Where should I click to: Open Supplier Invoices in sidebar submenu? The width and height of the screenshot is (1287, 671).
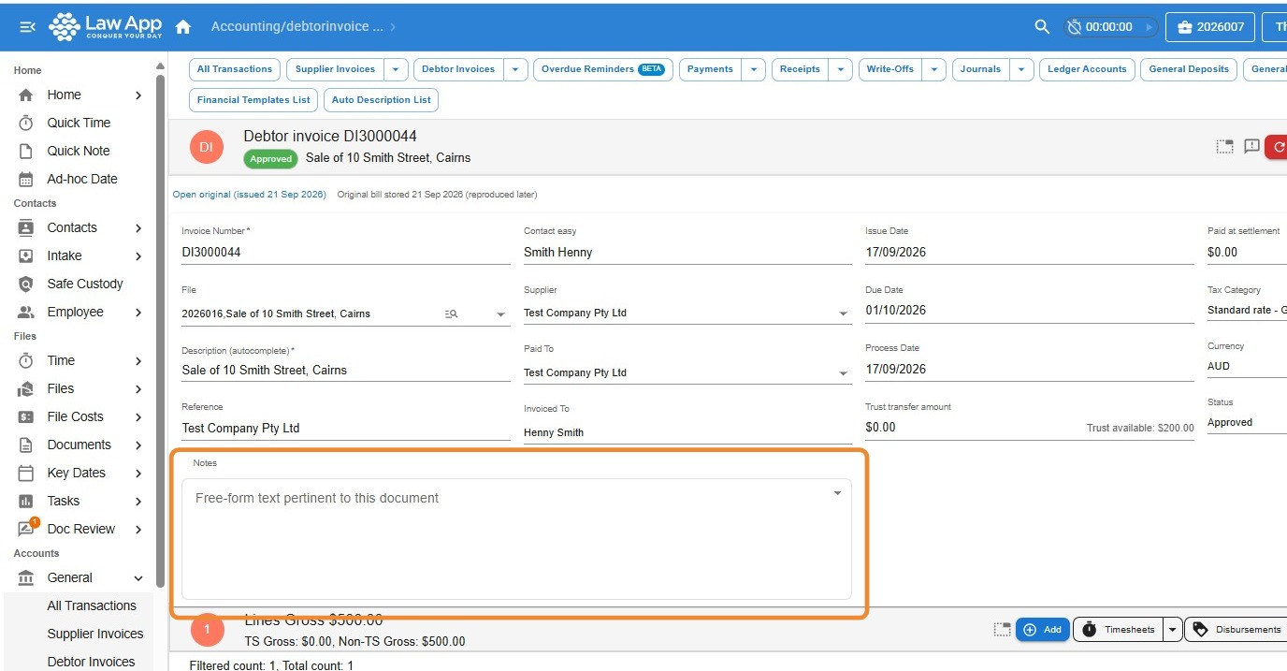click(x=95, y=634)
